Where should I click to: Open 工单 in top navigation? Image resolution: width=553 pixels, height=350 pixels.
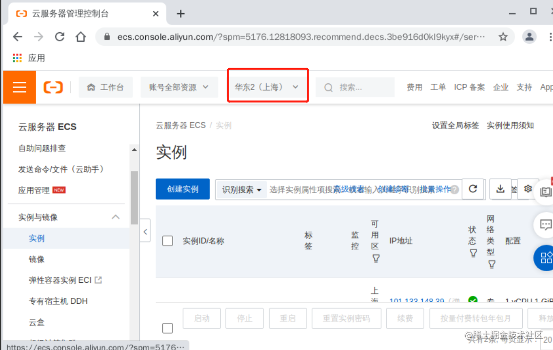(x=438, y=87)
